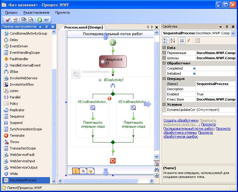Click the binoculars find icon in designer
238x192 pixels.
[157, 170]
